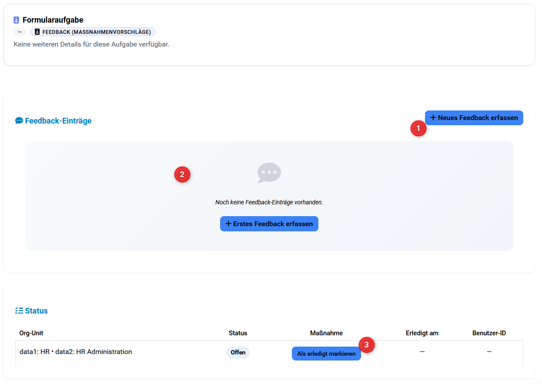Click the Benutzer-ID column header
Image resolution: width=542 pixels, height=384 pixels.
[489, 333]
